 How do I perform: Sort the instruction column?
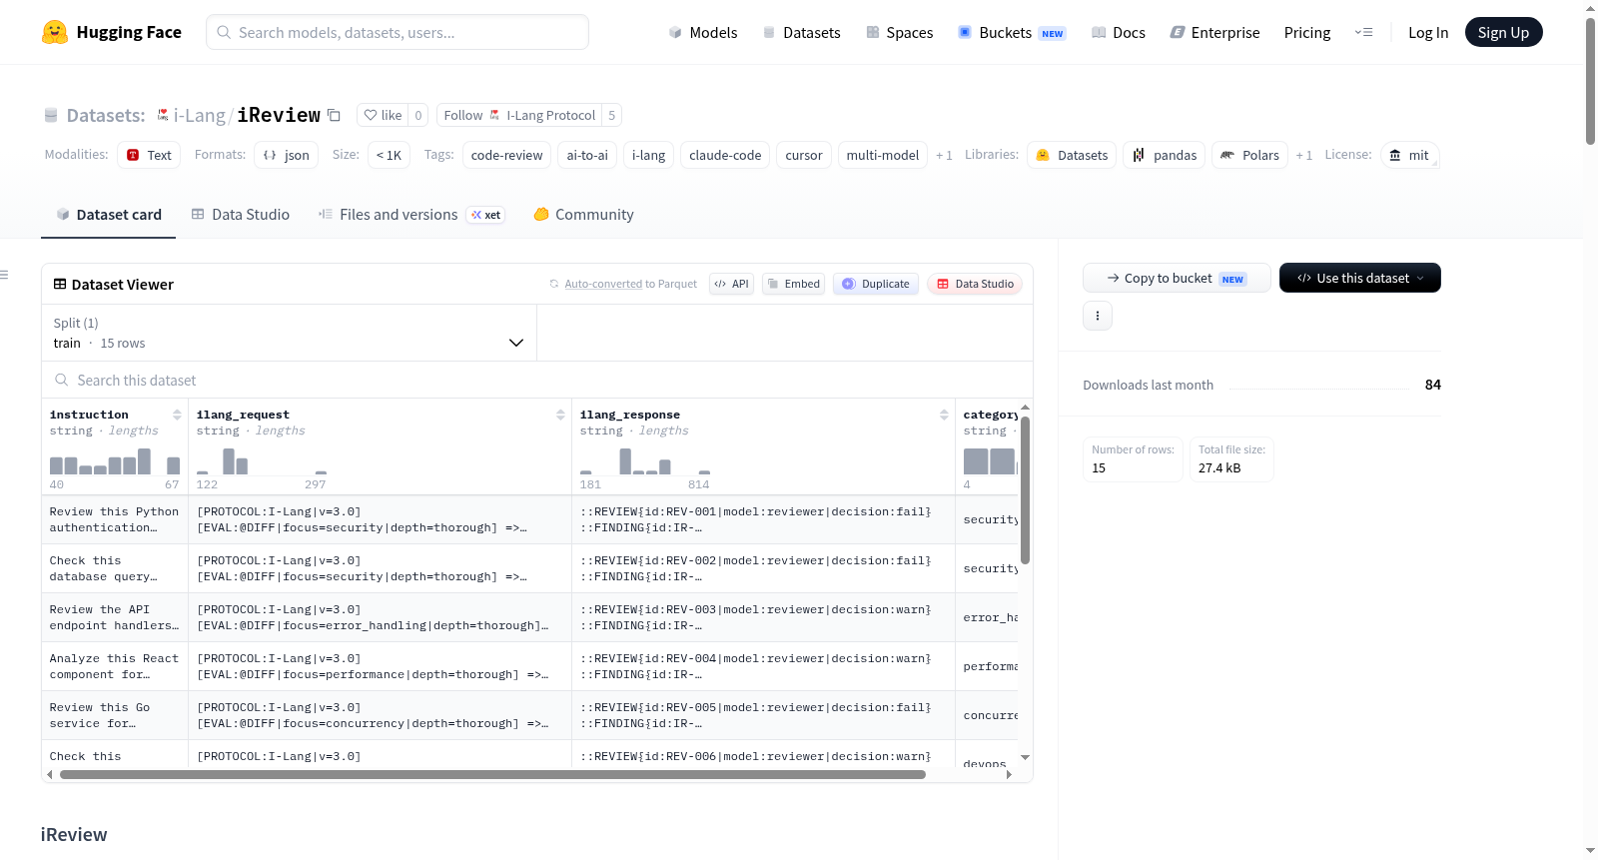pos(177,415)
